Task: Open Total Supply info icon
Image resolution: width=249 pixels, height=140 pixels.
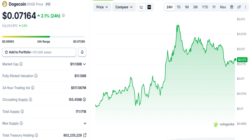Action: click(22, 111)
